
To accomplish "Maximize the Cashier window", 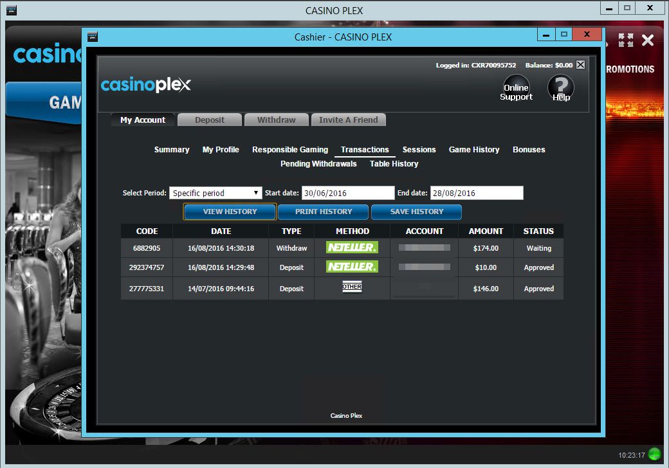I will click(x=564, y=34).
